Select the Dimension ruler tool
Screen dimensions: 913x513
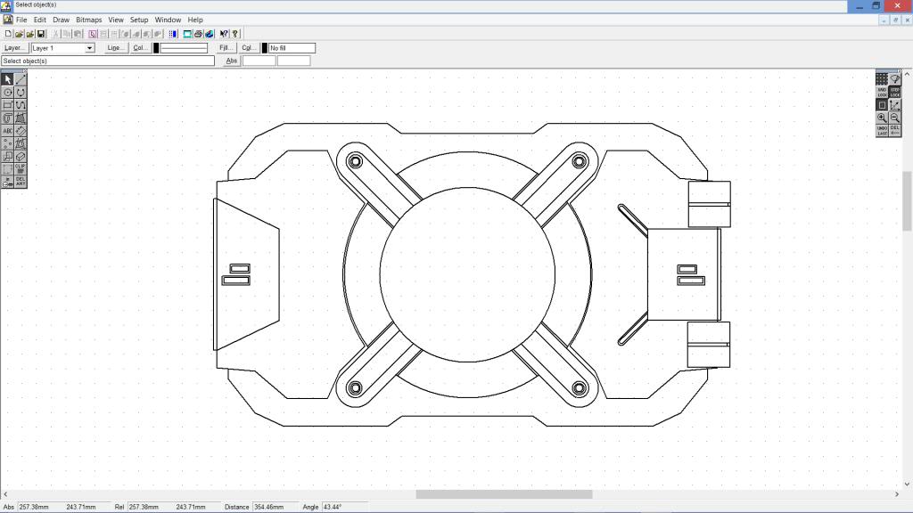click(x=21, y=131)
